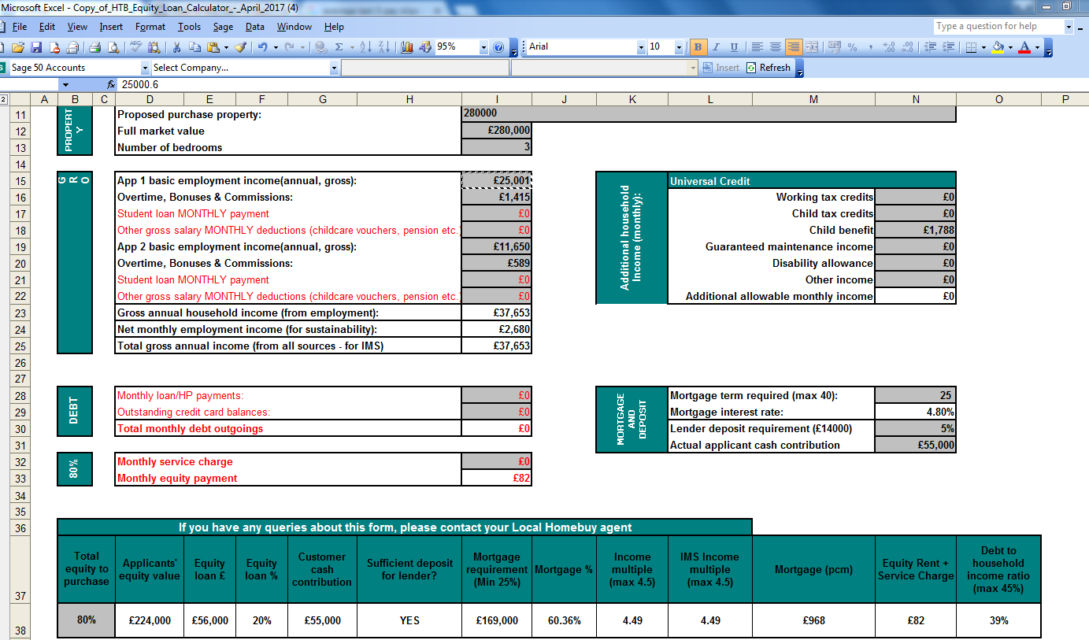1089x640 pixels.
Task: Click the Insert Function fx icon
Action: click(x=111, y=84)
